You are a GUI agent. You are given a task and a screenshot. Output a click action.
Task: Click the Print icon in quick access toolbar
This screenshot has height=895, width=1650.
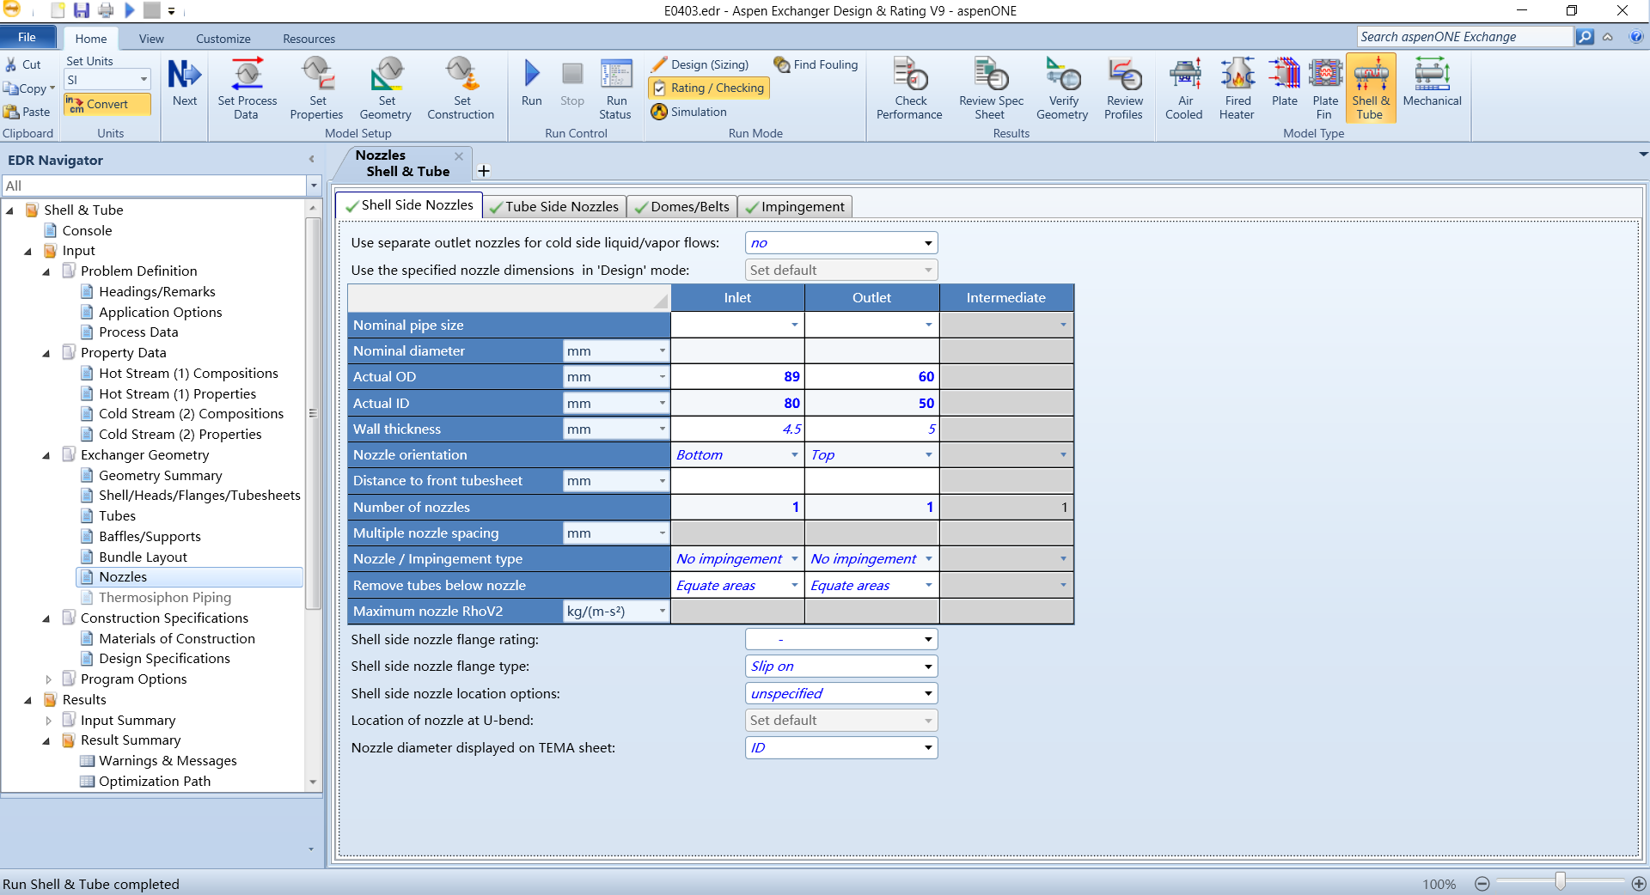click(x=105, y=10)
